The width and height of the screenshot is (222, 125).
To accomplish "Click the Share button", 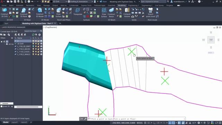I will 103,1.
